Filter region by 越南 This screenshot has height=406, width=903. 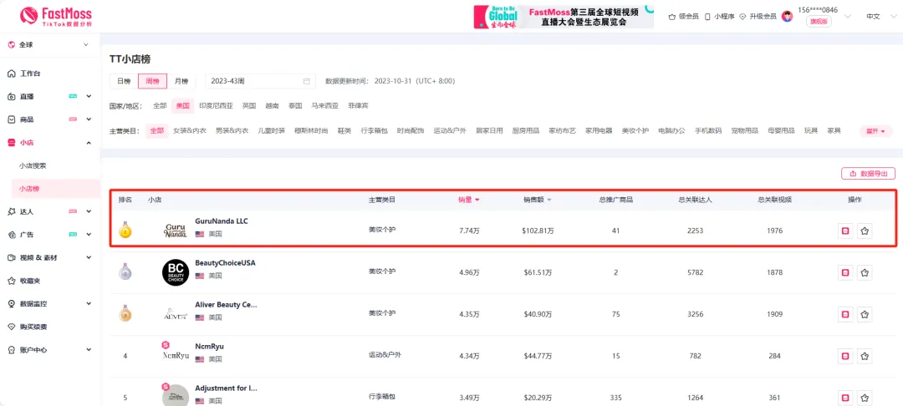coord(272,106)
